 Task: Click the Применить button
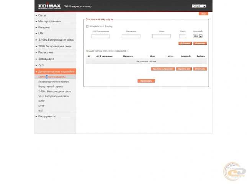[146, 81]
